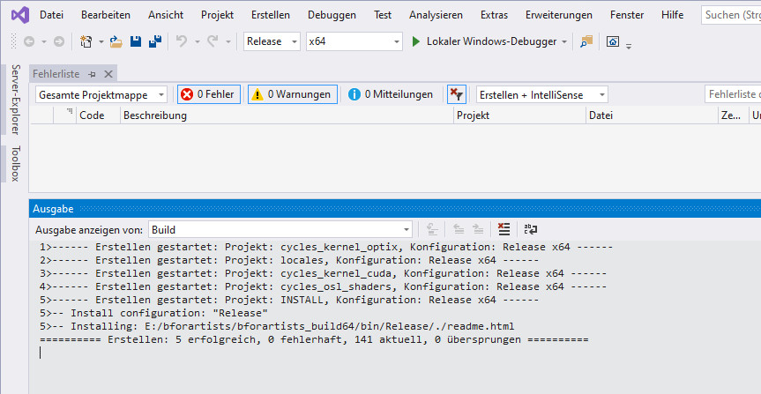761x394 pixels.
Task: Click the cycles_kernel_optix output line
Action: coord(326,247)
